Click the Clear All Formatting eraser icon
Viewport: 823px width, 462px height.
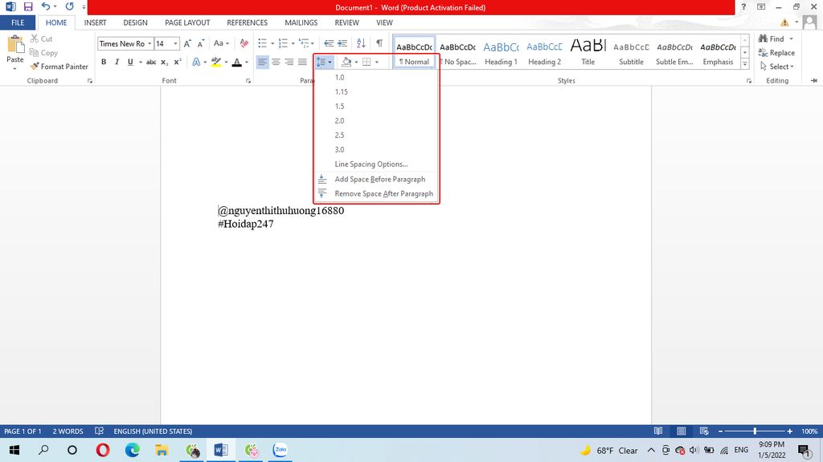pos(244,43)
